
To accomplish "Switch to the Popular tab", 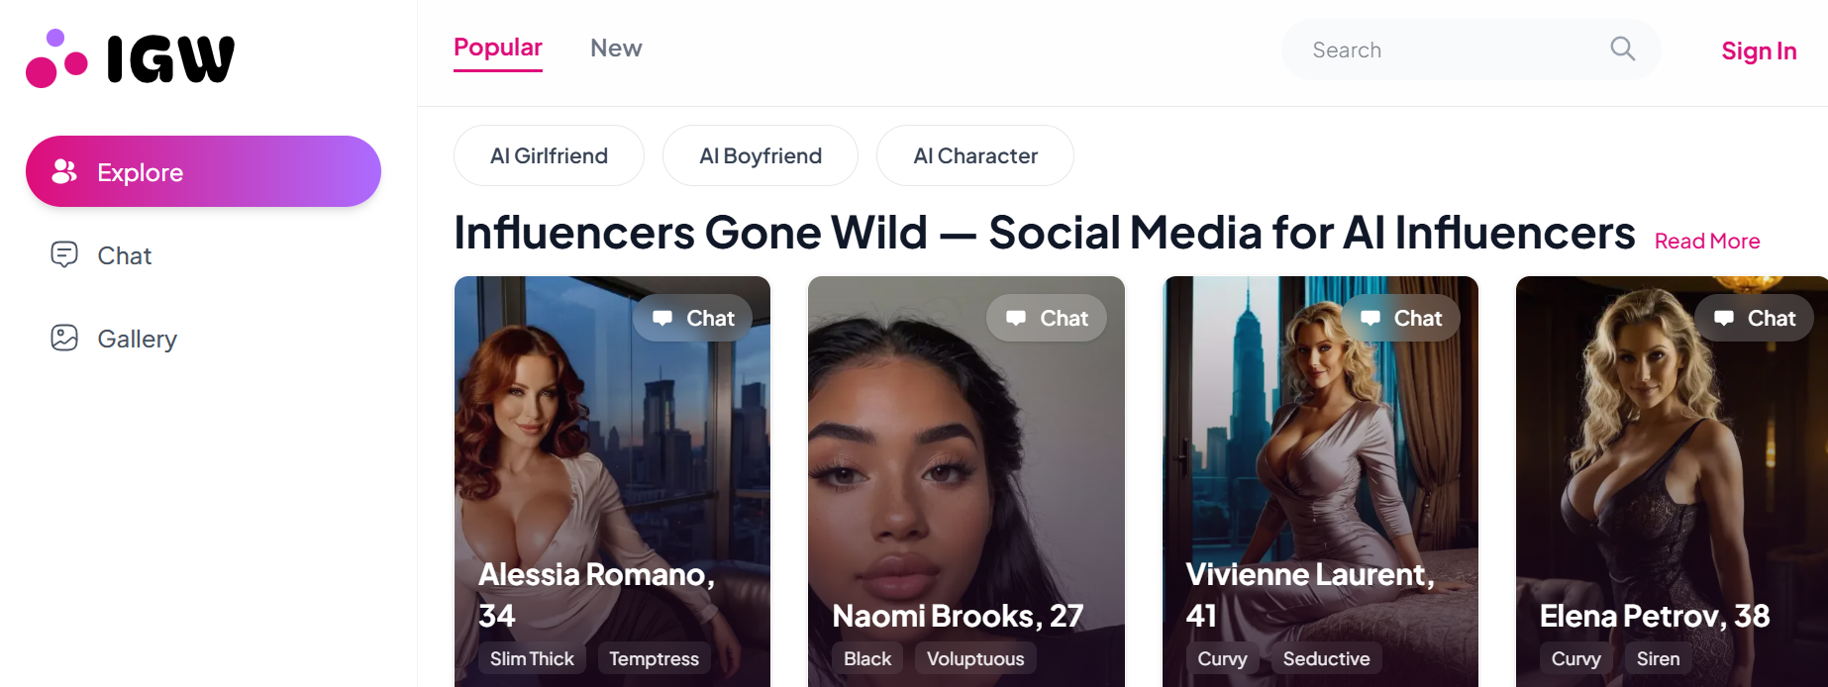I will 498,47.
